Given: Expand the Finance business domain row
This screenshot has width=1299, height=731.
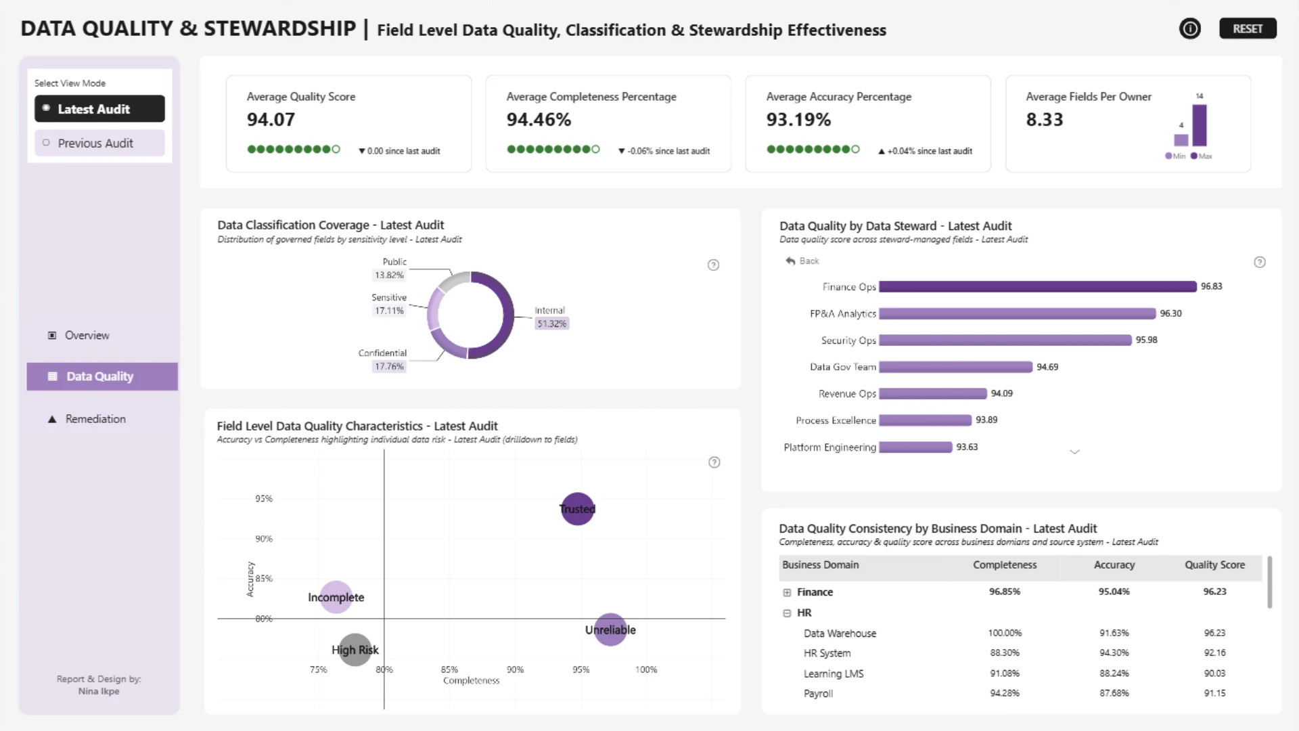Looking at the screenshot, I should pyautogui.click(x=787, y=592).
